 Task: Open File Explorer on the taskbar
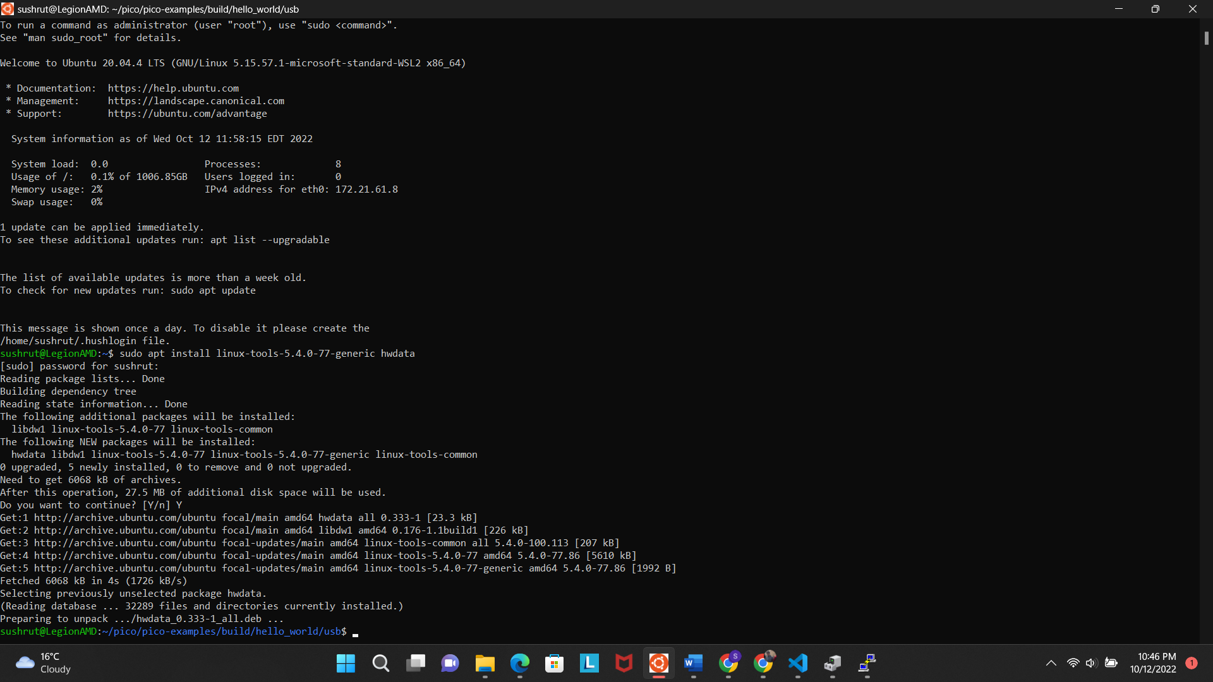[x=485, y=663]
